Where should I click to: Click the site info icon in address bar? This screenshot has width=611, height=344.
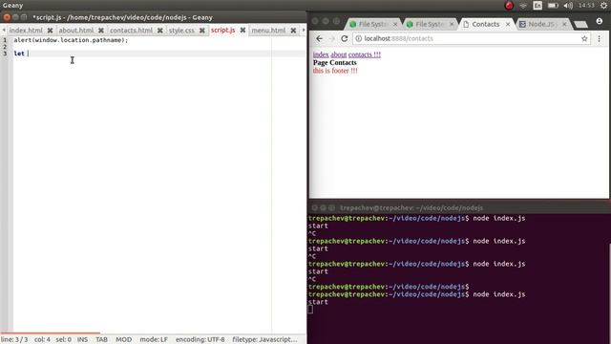pos(359,38)
